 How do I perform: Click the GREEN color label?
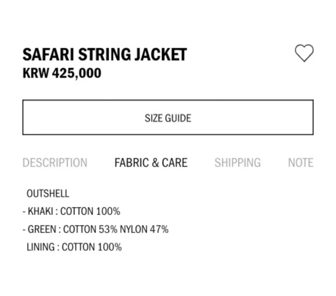click(42, 229)
